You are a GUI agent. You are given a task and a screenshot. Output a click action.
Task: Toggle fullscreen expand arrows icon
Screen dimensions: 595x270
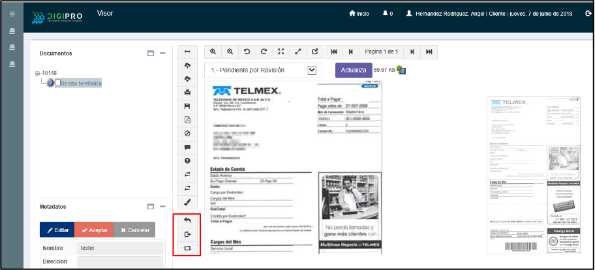coord(298,52)
